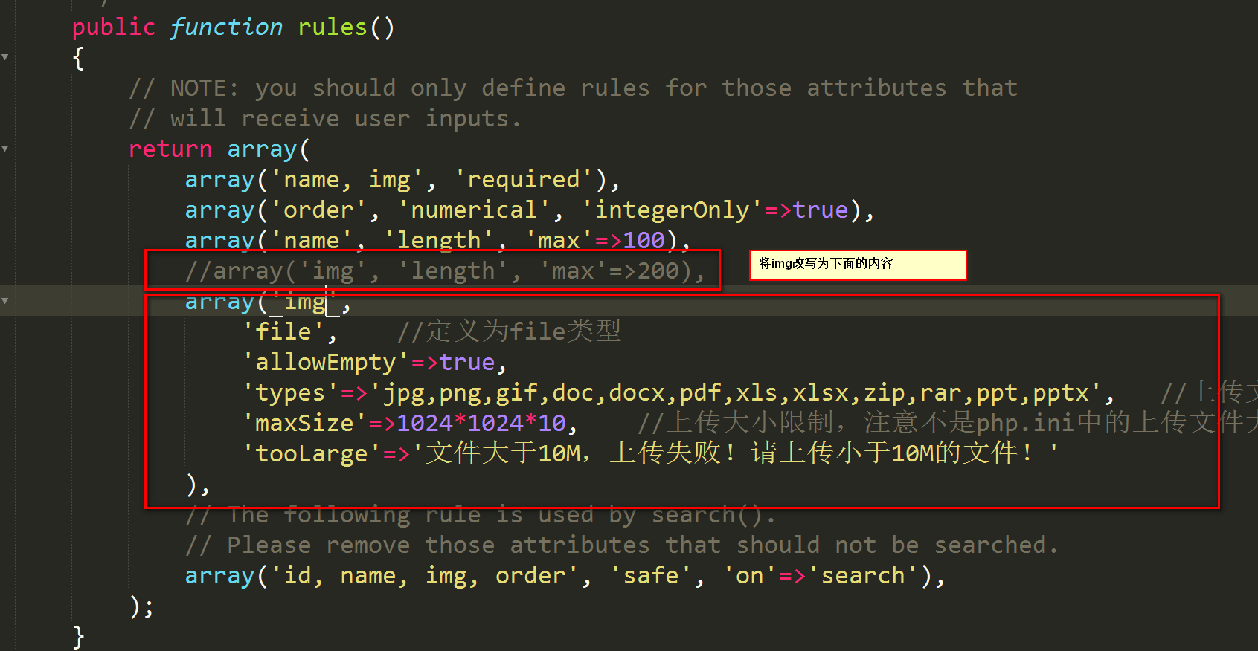Collapse the array('img' block fold arrow

pyautogui.click(x=5, y=301)
